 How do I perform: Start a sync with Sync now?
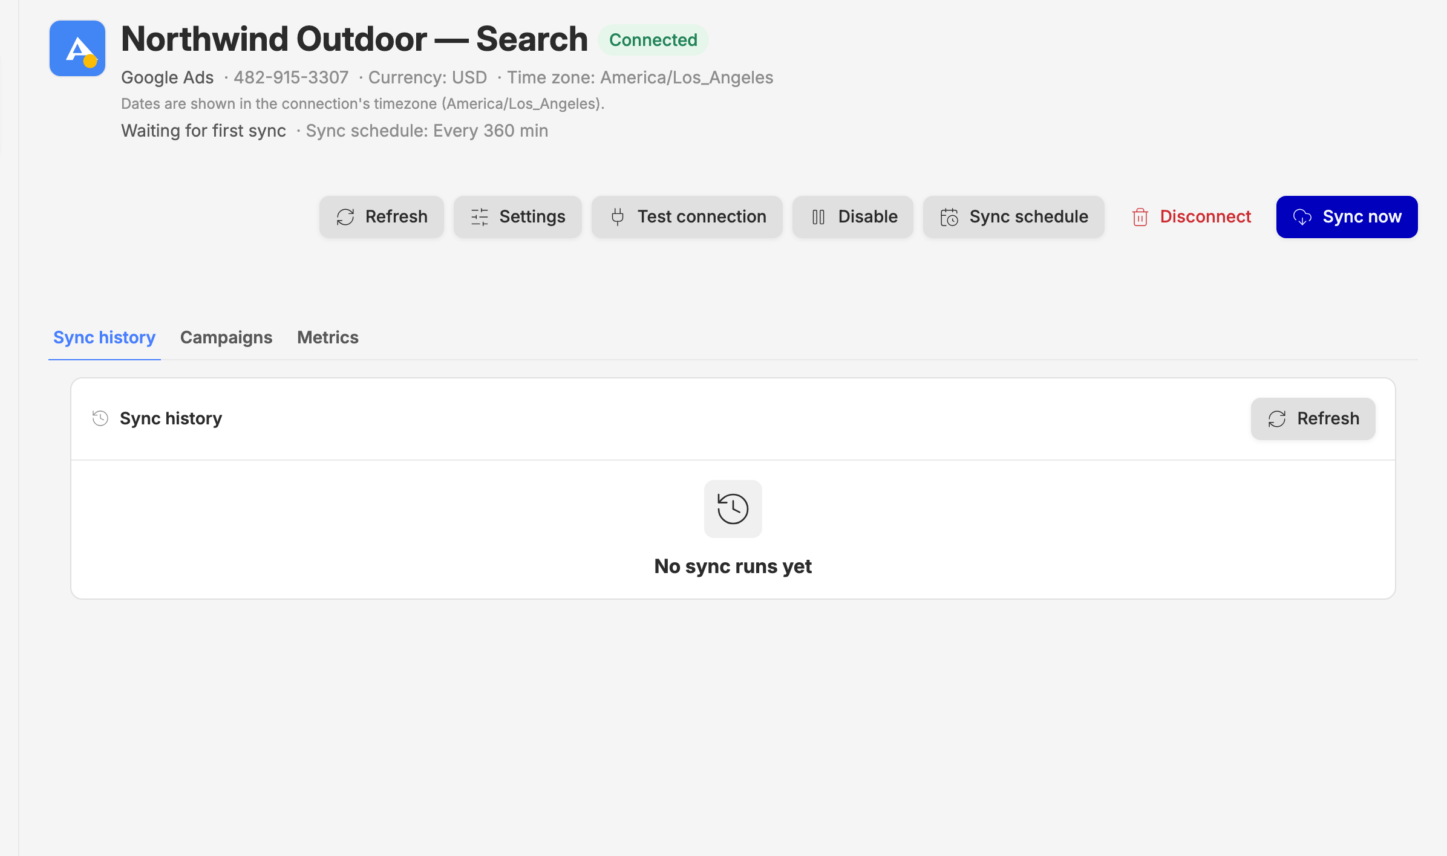pos(1347,217)
